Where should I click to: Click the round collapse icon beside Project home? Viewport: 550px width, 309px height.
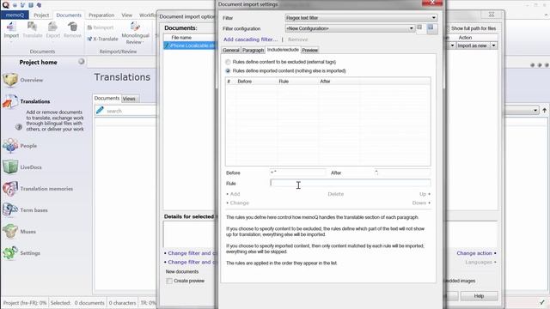tap(82, 62)
